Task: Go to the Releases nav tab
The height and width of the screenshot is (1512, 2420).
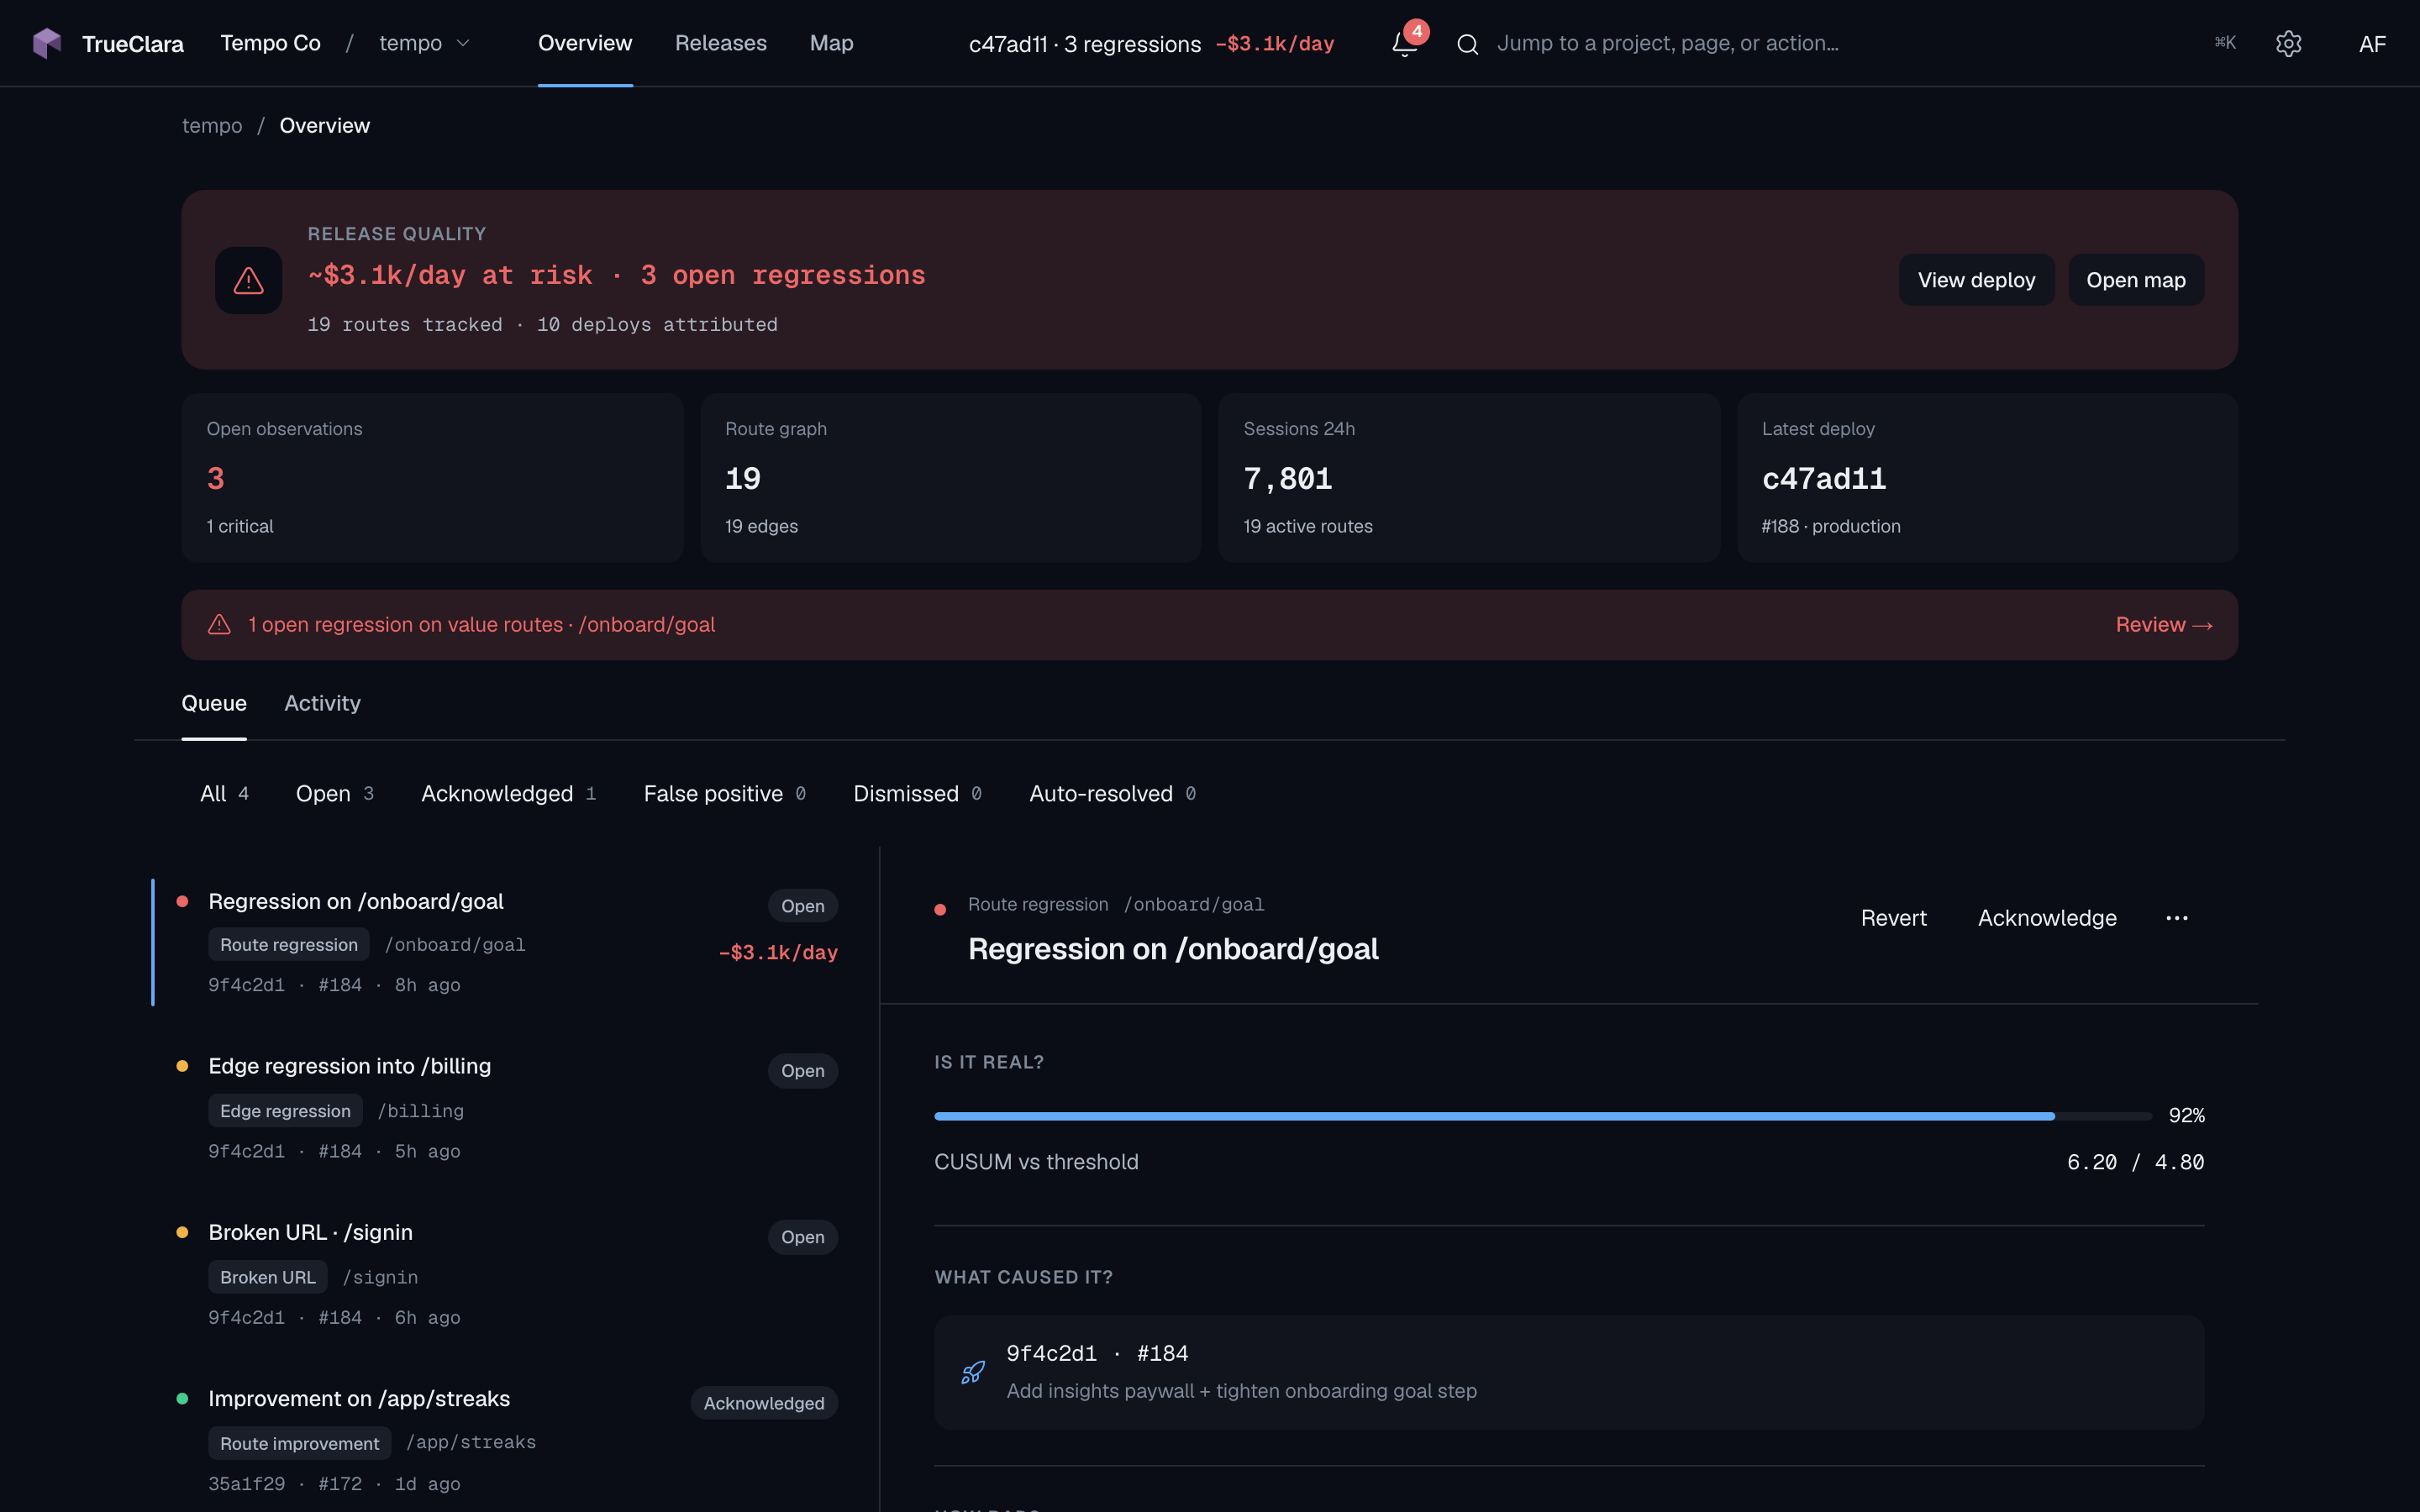Action: click(x=721, y=43)
